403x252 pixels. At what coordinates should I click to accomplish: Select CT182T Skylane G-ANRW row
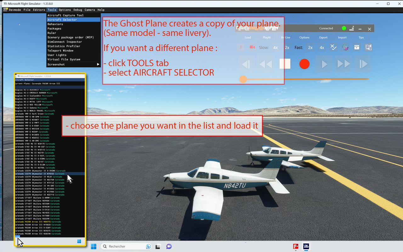tap(50, 198)
